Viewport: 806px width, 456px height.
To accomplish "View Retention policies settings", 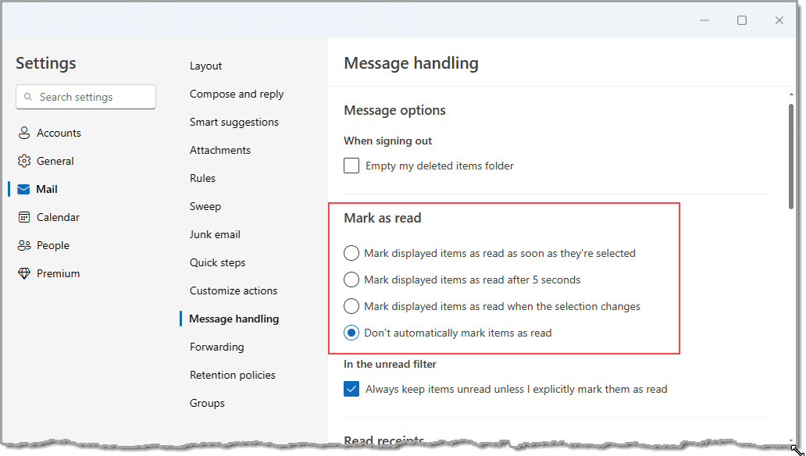I will pyautogui.click(x=232, y=375).
